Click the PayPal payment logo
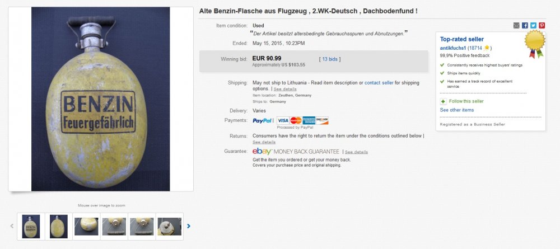 [x=262, y=120]
